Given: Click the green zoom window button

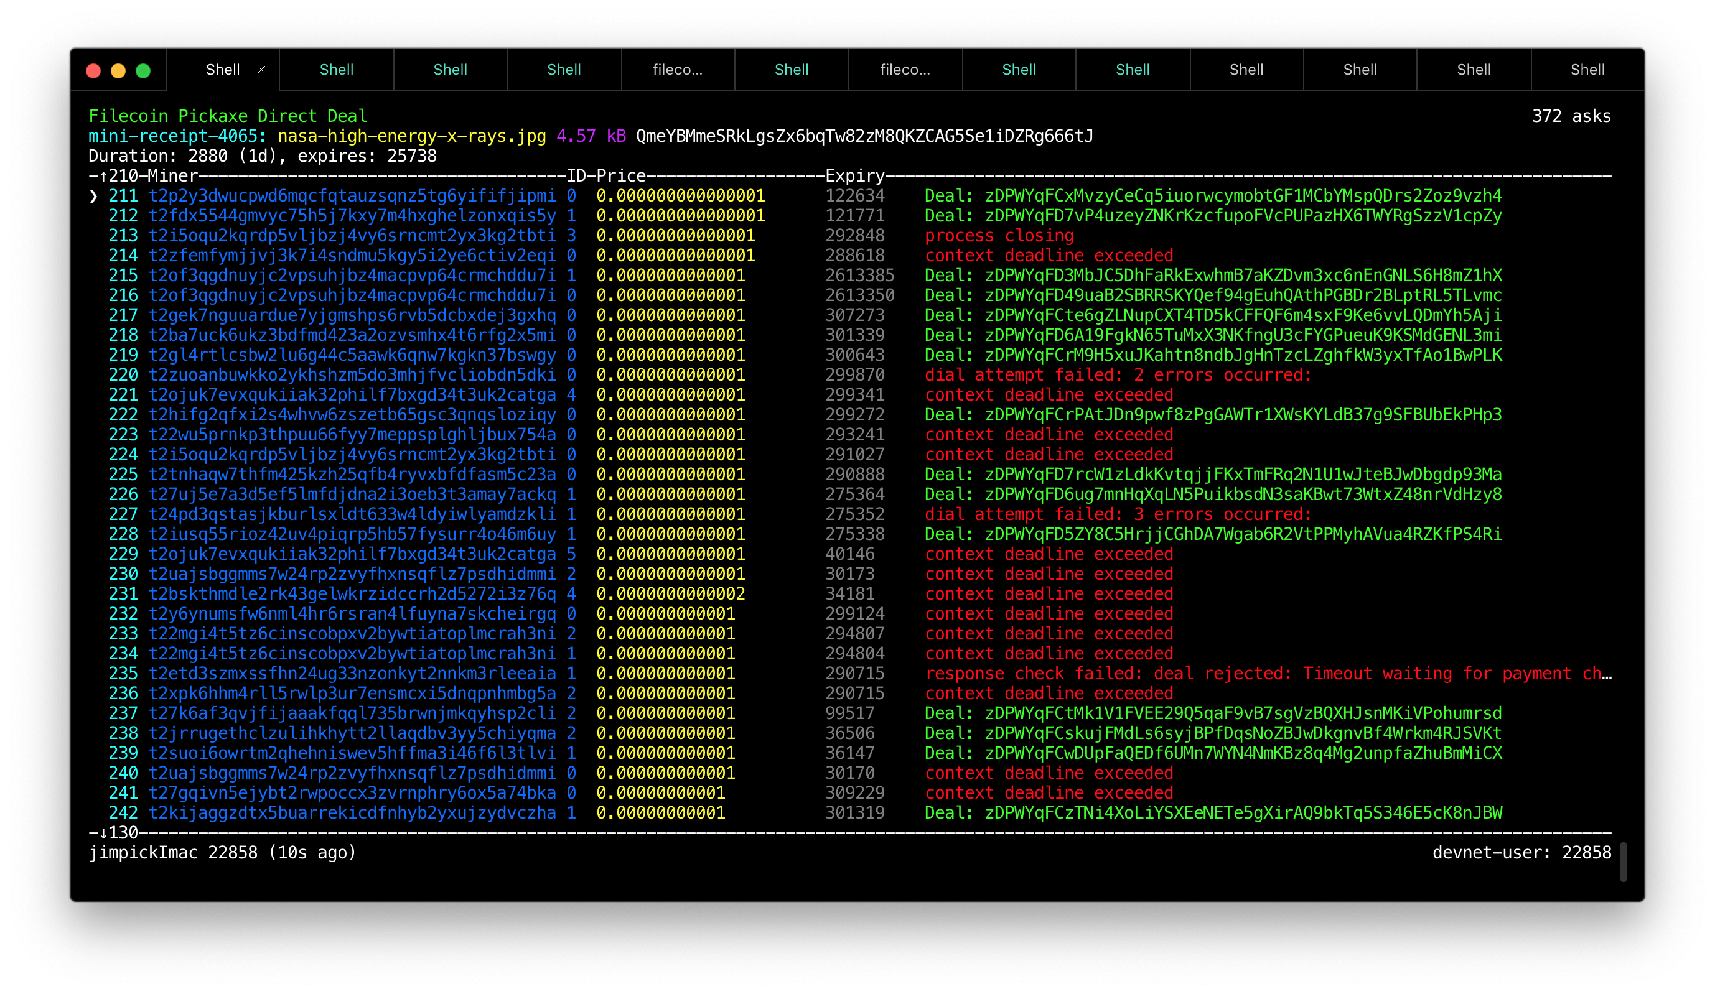Looking at the screenshot, I should [143, 71].
